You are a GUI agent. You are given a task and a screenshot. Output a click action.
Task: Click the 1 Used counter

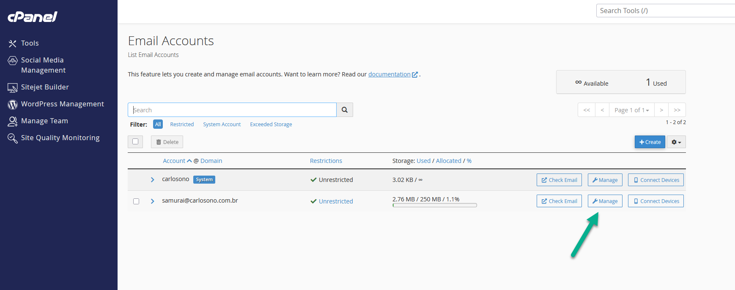click(x=656, y=83)
